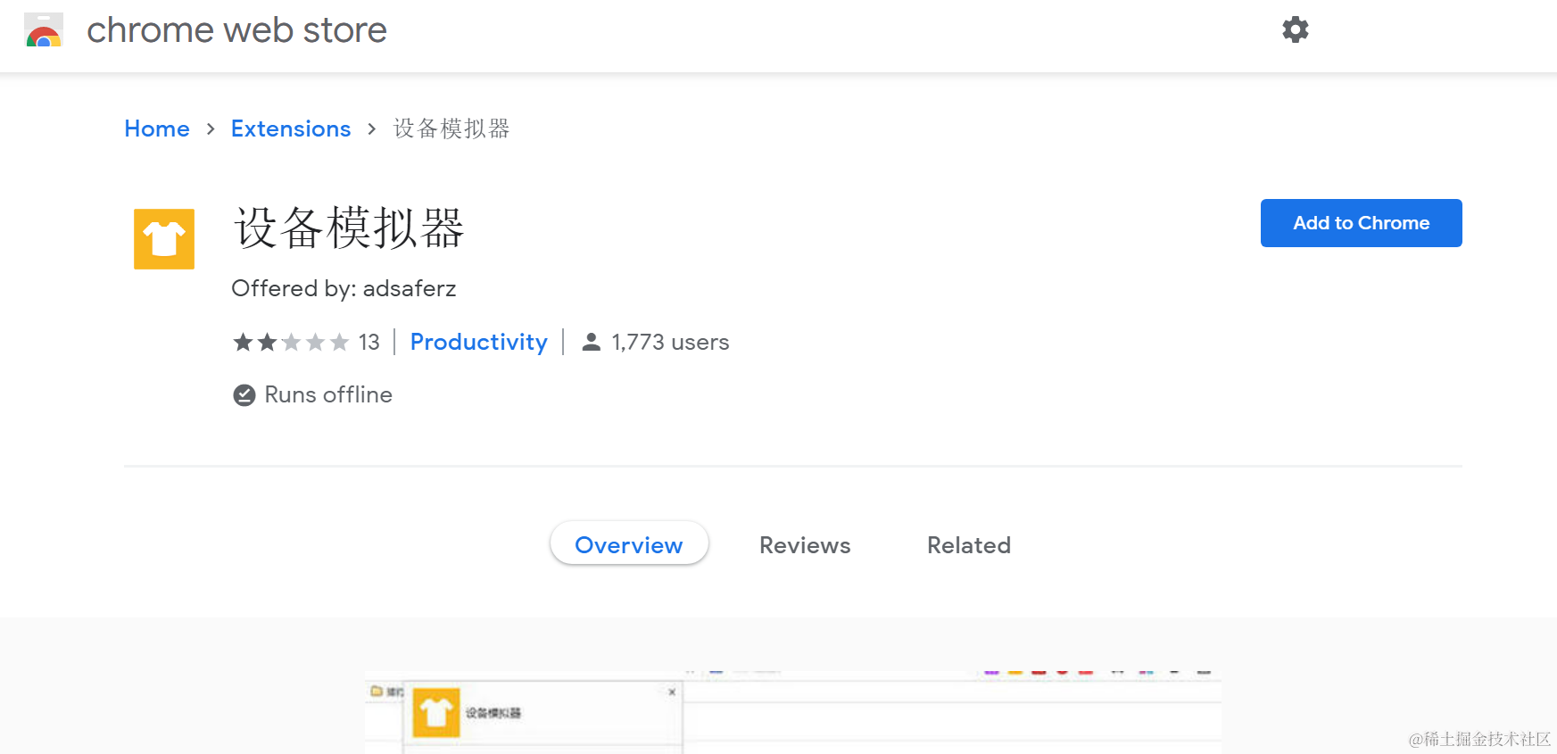This screenshot has width=1557, height=754.
Task: Click the t-shirt icon in preview screenshot
Action: point(436,712)
